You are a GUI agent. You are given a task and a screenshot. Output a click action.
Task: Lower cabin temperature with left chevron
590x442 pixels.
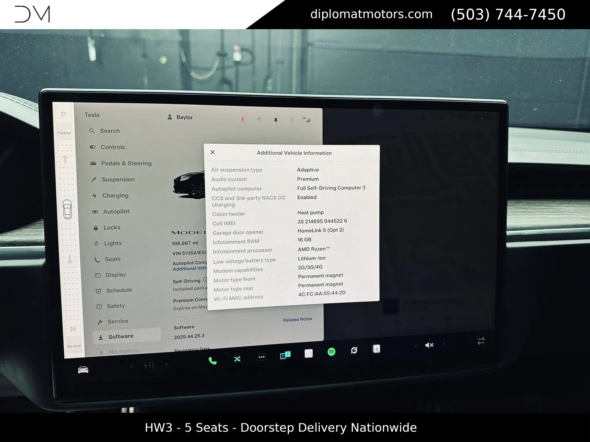pos(132,366)
